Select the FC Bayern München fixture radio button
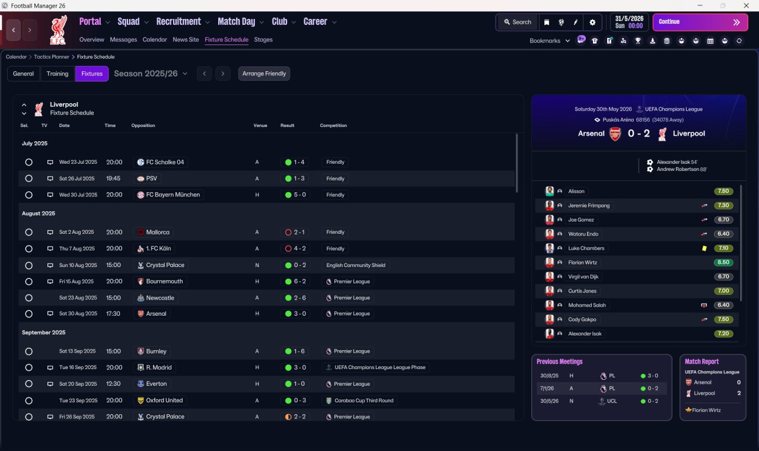 (x=28, y=195)
